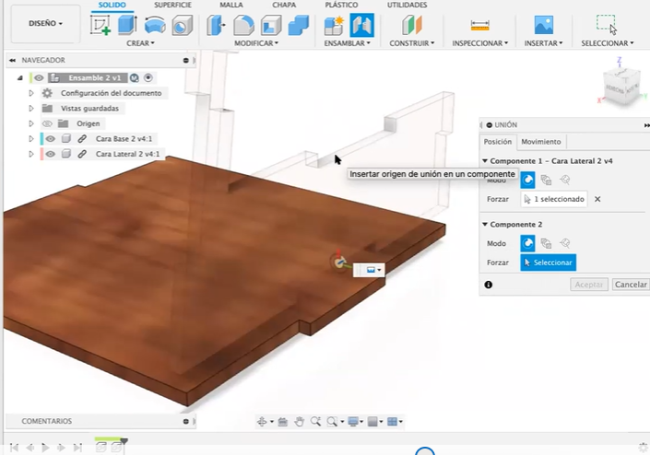This screenshot has width=650, height=455.
Task: Create a New Component from toolbar
Action: click(x=334, y=25)
